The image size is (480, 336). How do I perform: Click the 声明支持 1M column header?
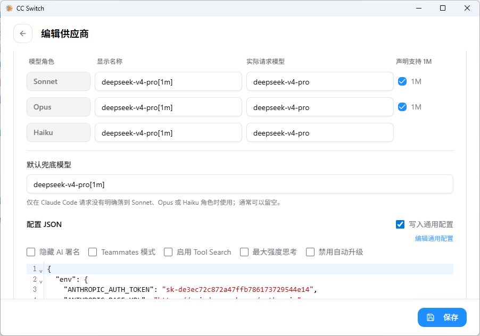413,62
